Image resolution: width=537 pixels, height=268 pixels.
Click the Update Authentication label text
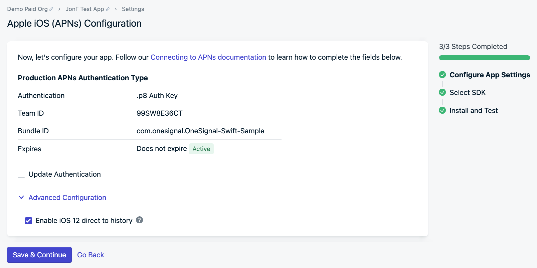pos(65,174)
